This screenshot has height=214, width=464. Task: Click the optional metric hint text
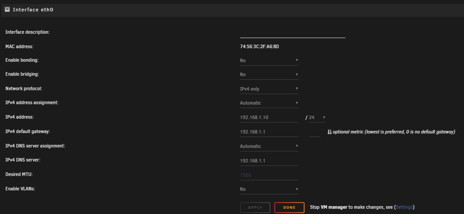click(394, 132)
